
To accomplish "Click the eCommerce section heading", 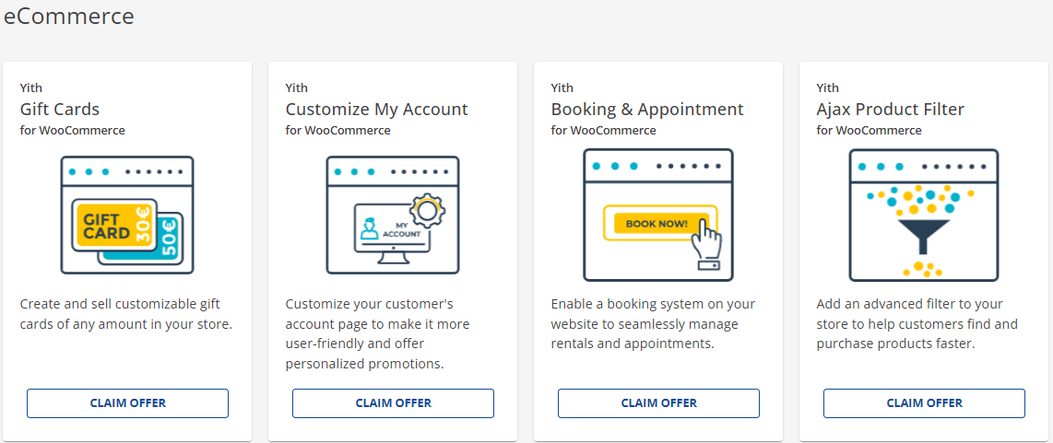I will [68, 16].
